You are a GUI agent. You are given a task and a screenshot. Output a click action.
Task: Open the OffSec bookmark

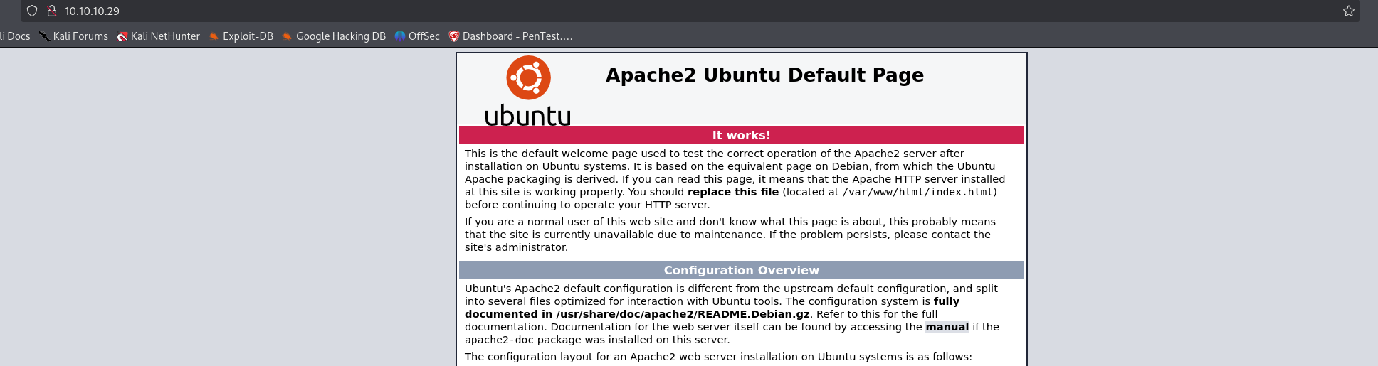tap(417, 36)
